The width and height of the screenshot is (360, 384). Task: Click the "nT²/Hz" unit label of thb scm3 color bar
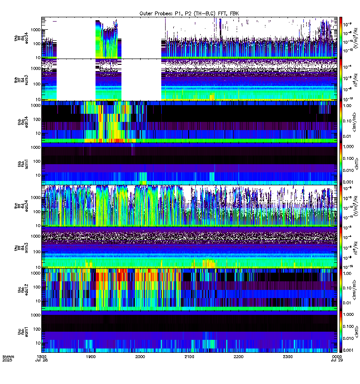pos(356,80)
